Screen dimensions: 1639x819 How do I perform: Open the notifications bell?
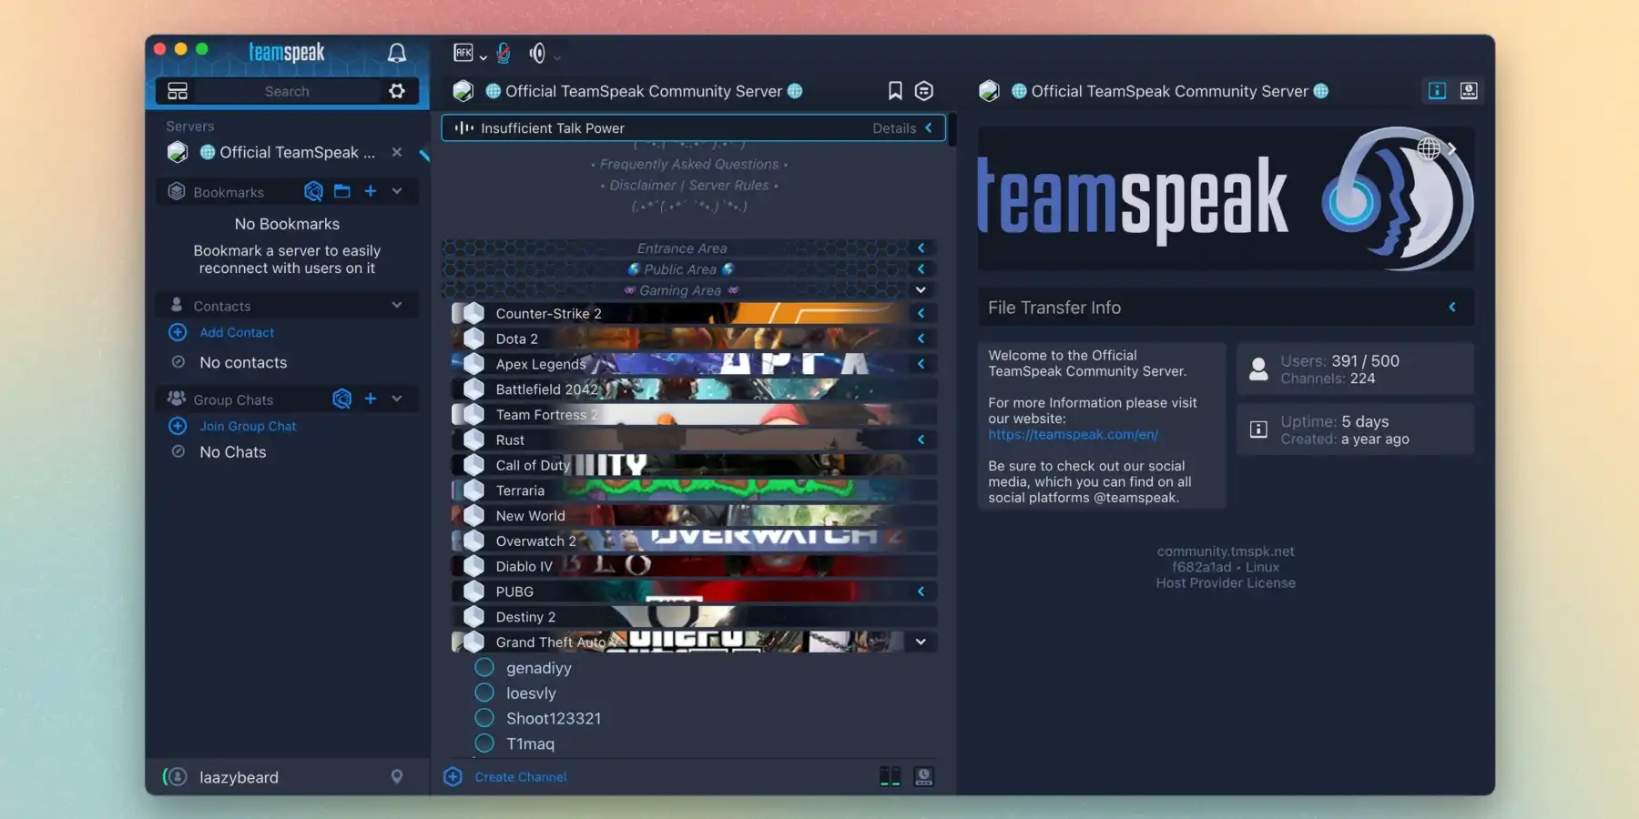coord(397,53)
